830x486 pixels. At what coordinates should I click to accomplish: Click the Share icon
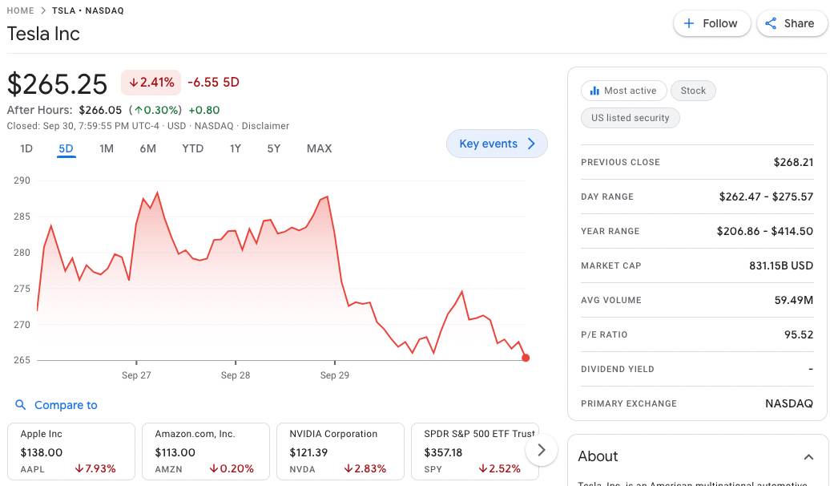tap(771, 23)
